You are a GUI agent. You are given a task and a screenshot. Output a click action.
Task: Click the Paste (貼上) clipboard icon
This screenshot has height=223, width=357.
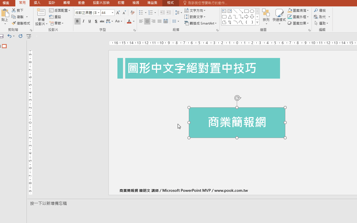click(5, 13)
